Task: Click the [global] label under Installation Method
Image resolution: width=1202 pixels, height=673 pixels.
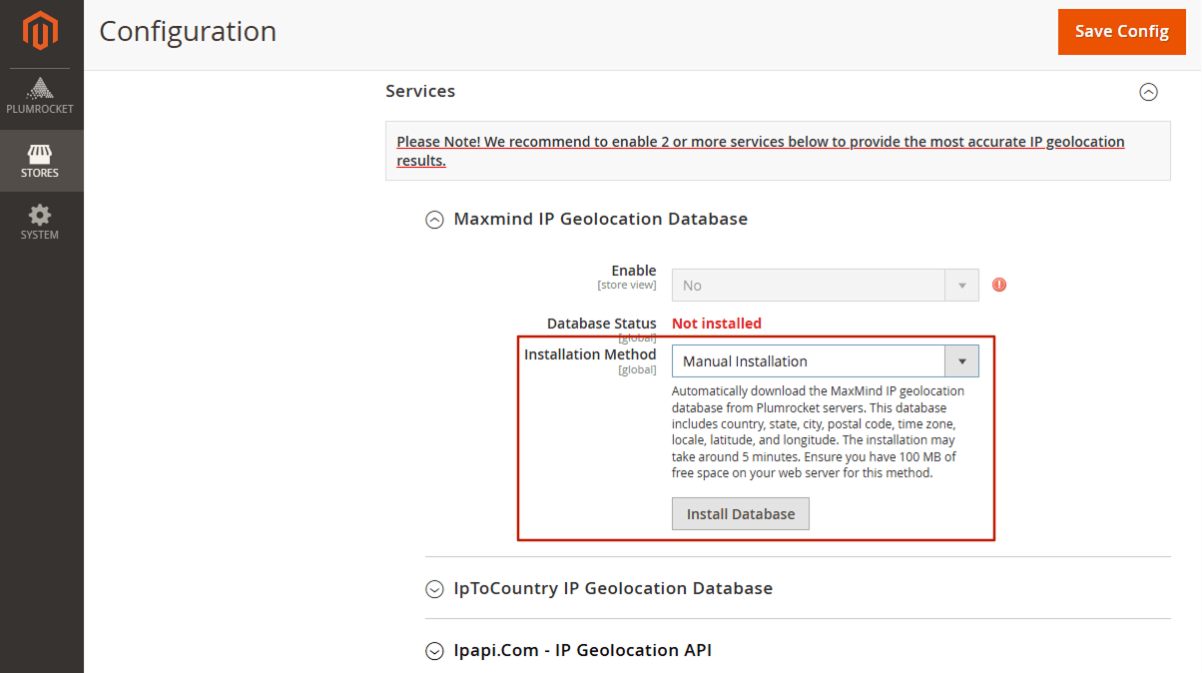Action: click(x=637, y=368)
